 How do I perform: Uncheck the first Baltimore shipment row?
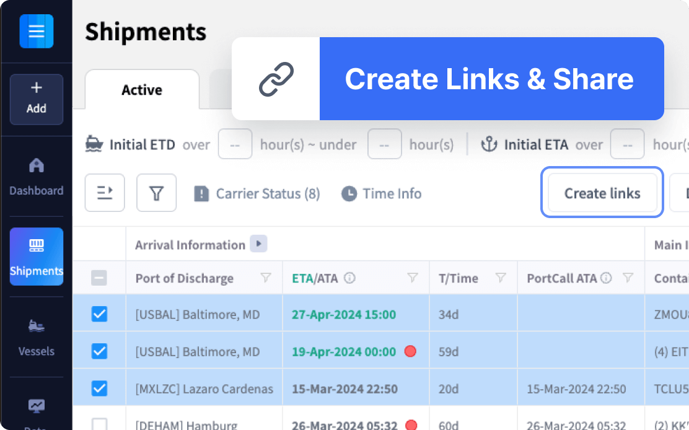pos(98,314)
